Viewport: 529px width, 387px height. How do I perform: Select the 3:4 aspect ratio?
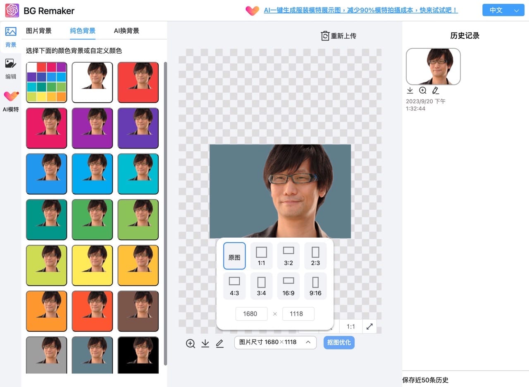pos(262,286)
